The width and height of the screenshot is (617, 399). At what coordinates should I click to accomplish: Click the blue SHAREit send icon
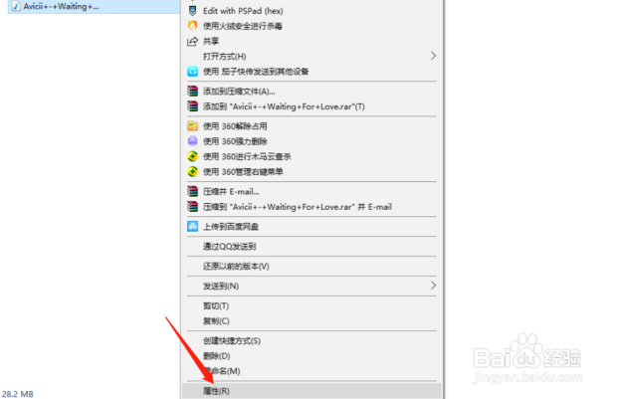192,72
